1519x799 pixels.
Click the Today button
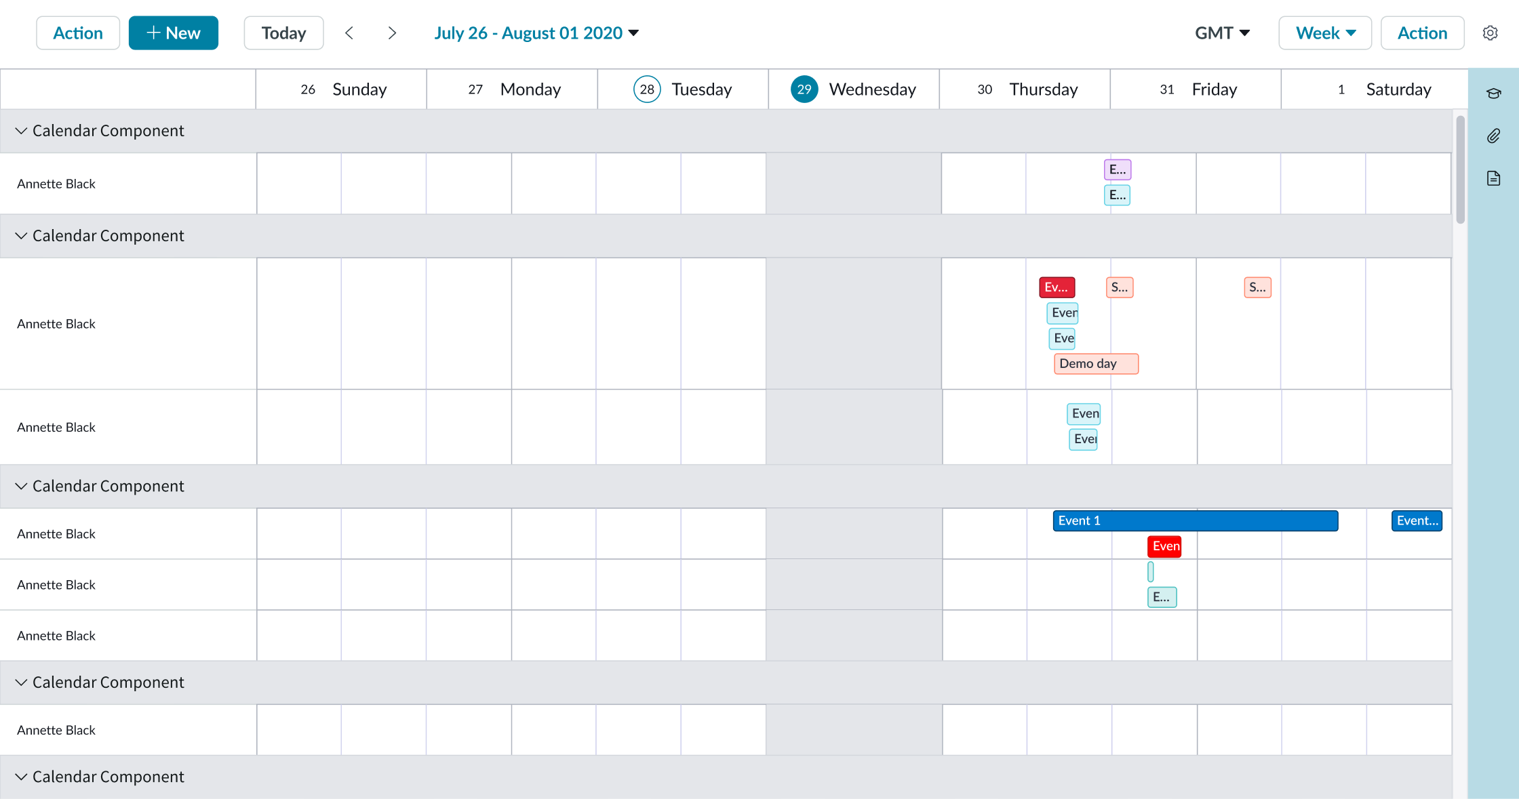(x=283, y=33)
